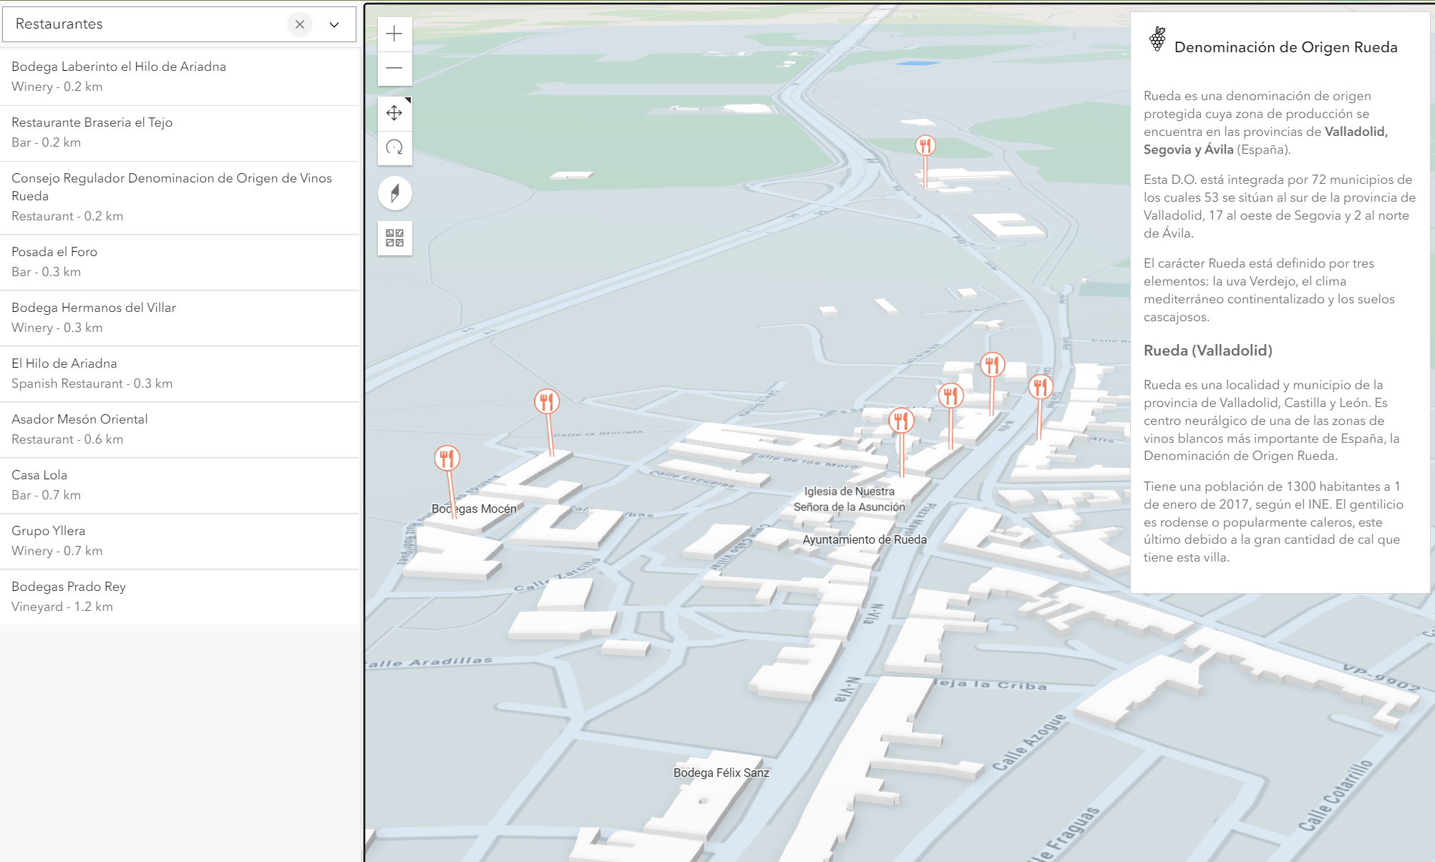
Task: Click the Bodega Félix Sanz map label
Action: [x=721, y=773]
